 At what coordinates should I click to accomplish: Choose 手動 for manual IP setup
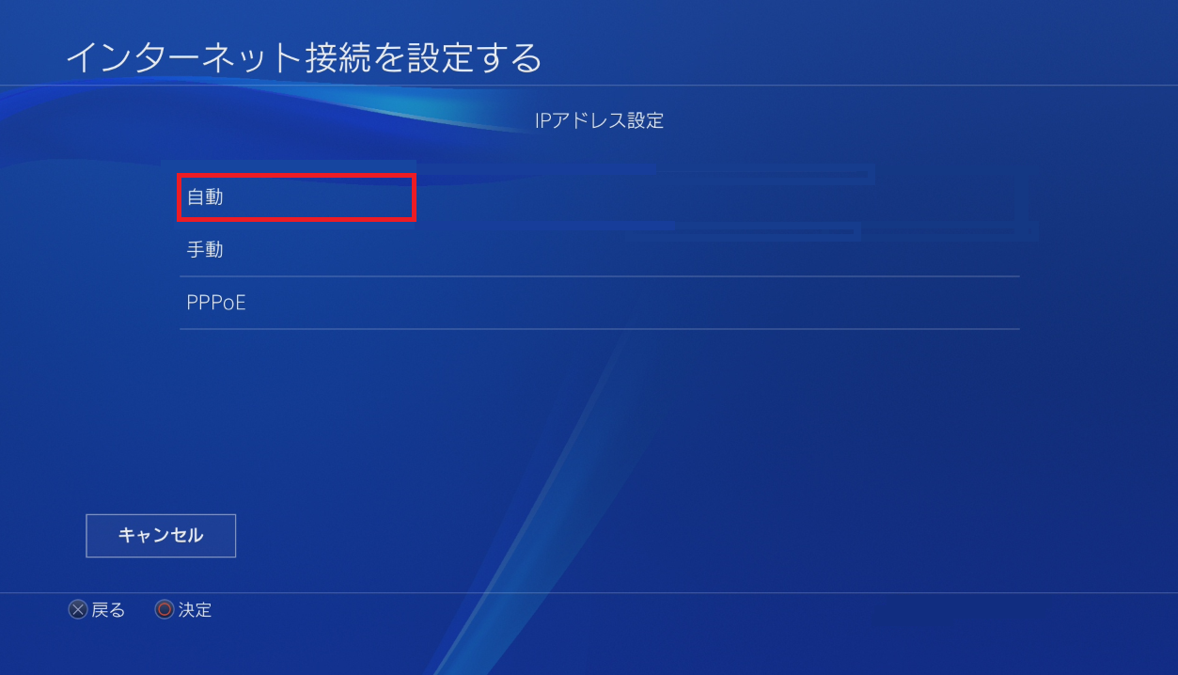[x=599, y=251]
